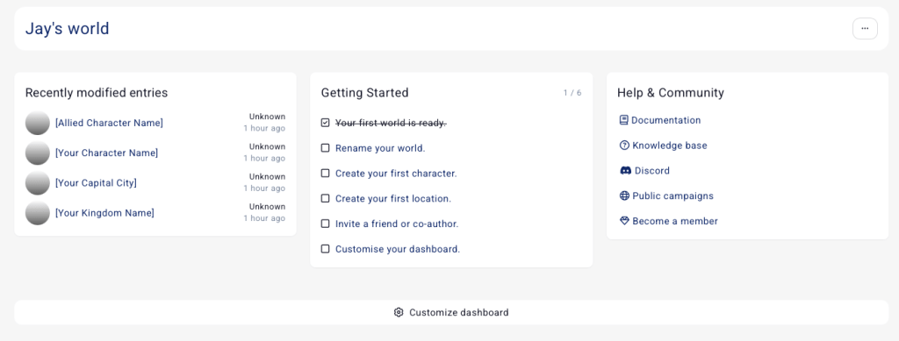Open the [Your Kingdom Name] entry
Image resolution: width=899 pixels, height=341 pixels.
tap(104, 213)
